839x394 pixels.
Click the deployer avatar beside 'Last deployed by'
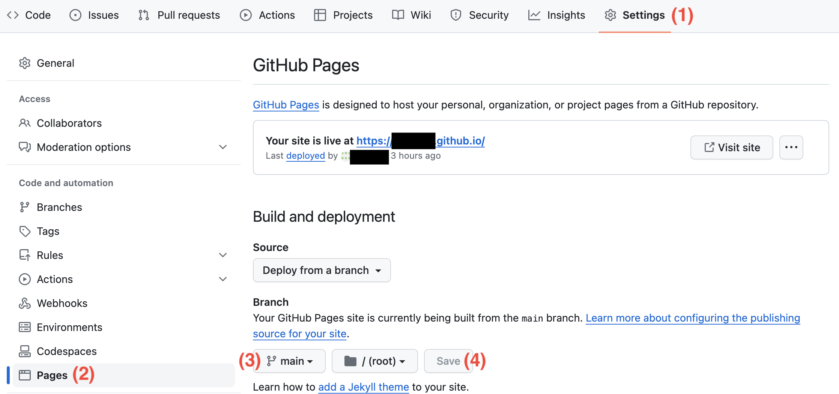346,156
